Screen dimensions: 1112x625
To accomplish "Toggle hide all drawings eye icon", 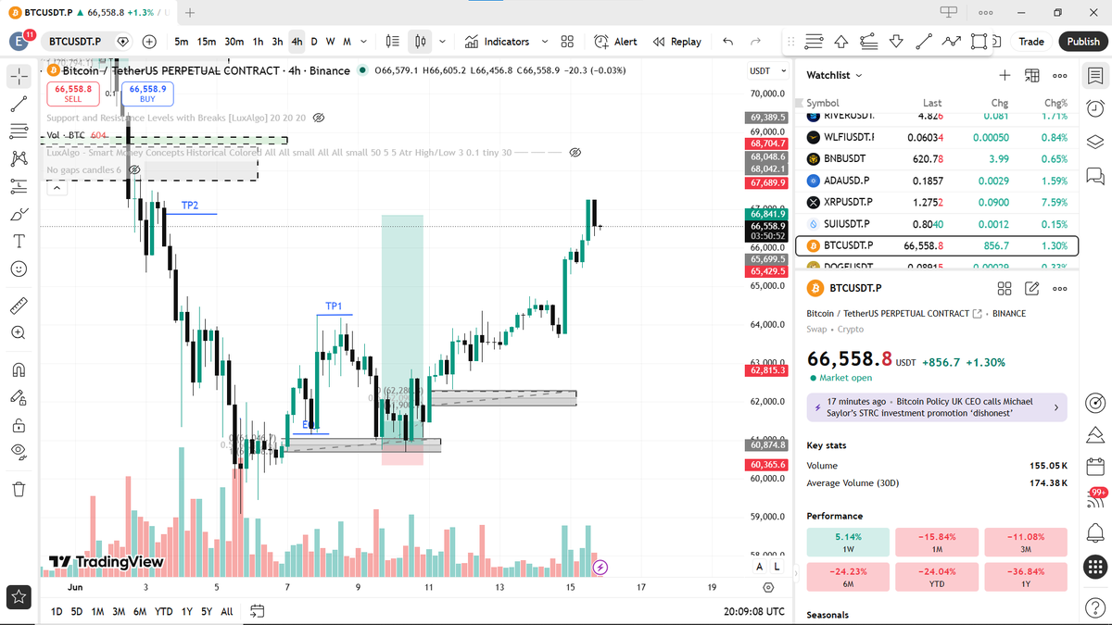I will [19, 452].
